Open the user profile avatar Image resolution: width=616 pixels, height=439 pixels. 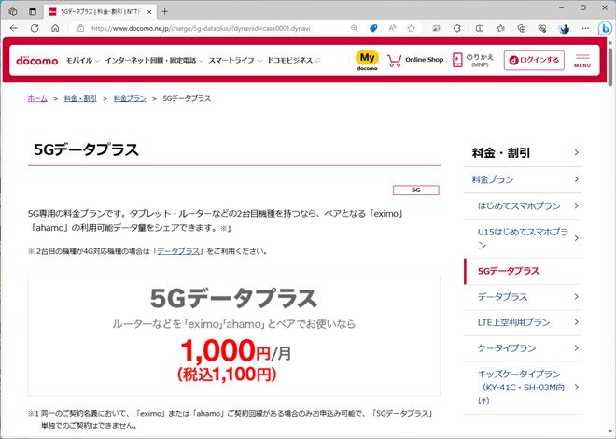coord(564,28)
